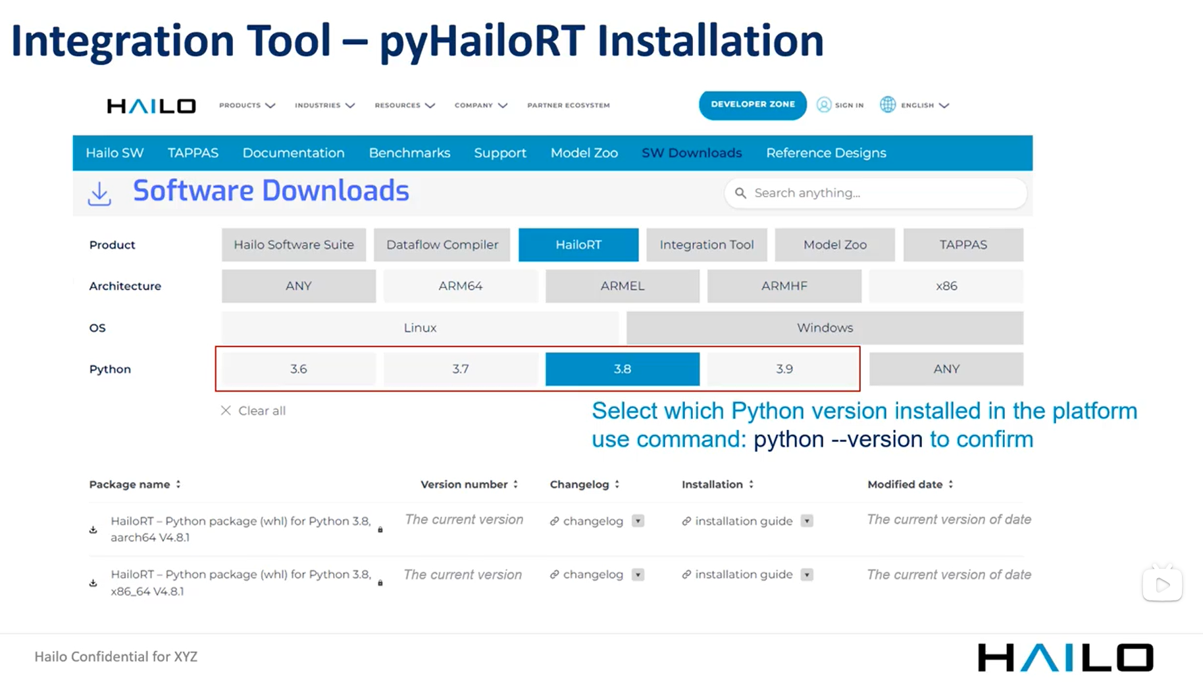The width and height of the screenshot is (1203, 682).
Task: Click the Partner Ecosystem link
Action: pos(569,105)
